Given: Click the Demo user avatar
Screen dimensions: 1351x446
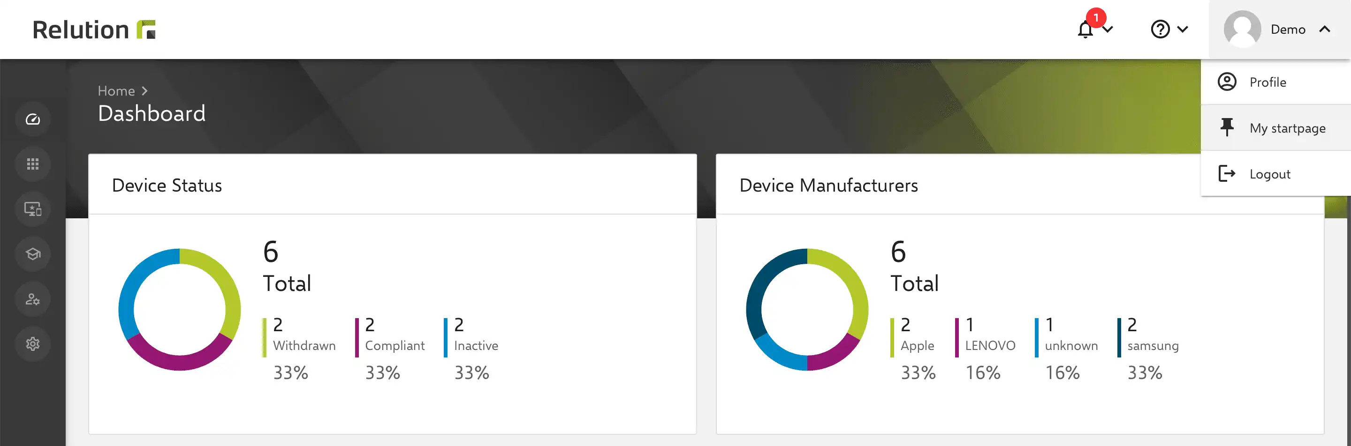Looking at the screenshot, I should pyautogui.click(x=1243, y=30).
